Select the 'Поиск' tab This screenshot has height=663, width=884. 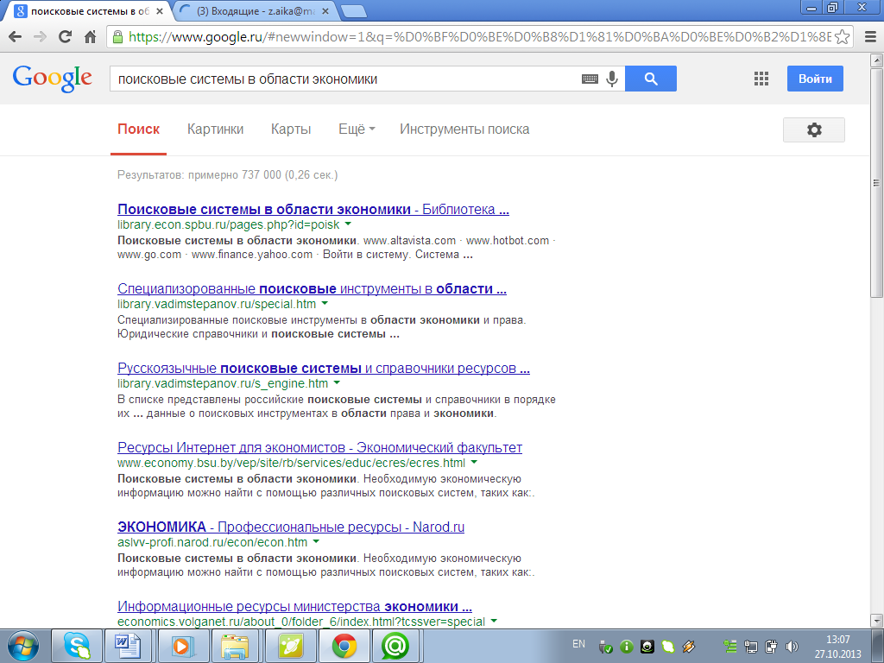[x=139, y=129]
